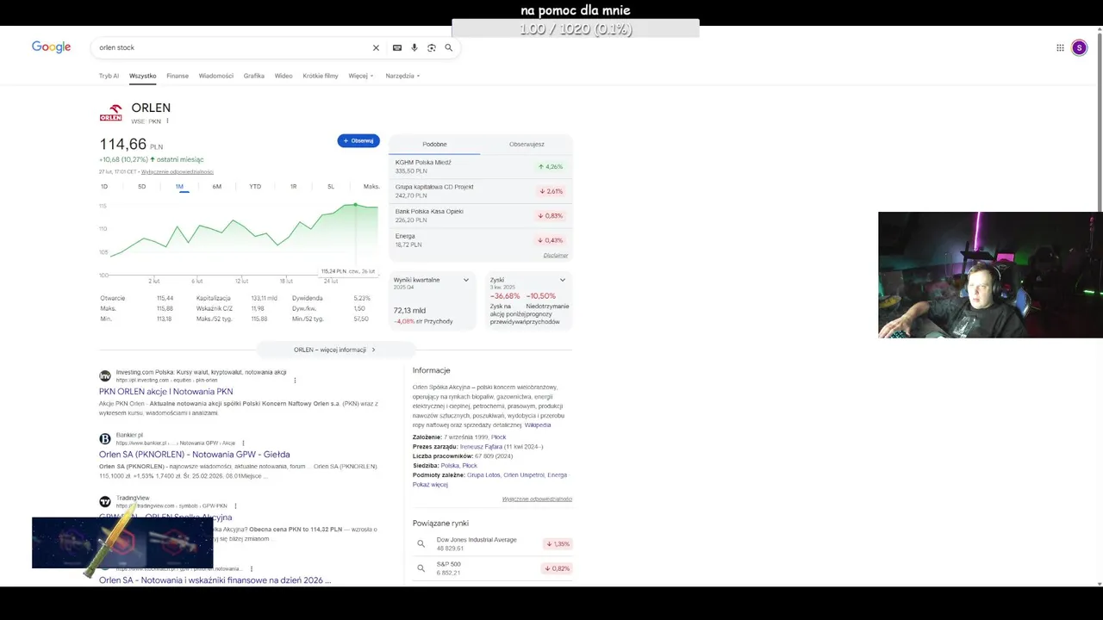Select 5L chart range
The height and width of the screenshot is (620, 1103).
[331, 187]
